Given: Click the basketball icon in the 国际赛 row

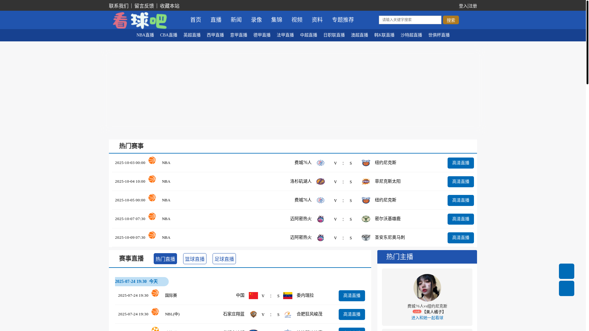Looking at the screenshot, I should (155, 293).
